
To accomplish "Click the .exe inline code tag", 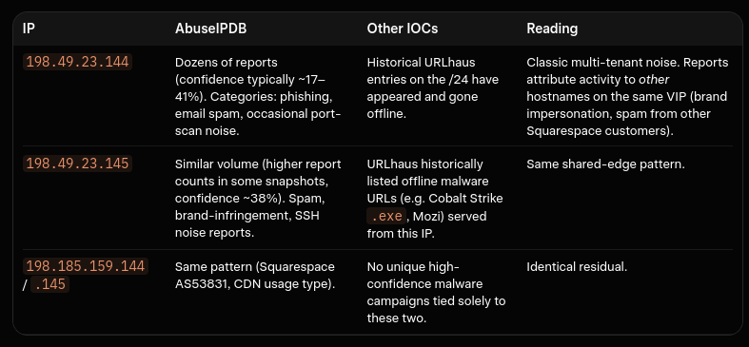I will (387, 216).
